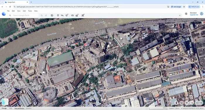Select the last toolbar tool icon
The image size is (205, 110).
point(83,16)
